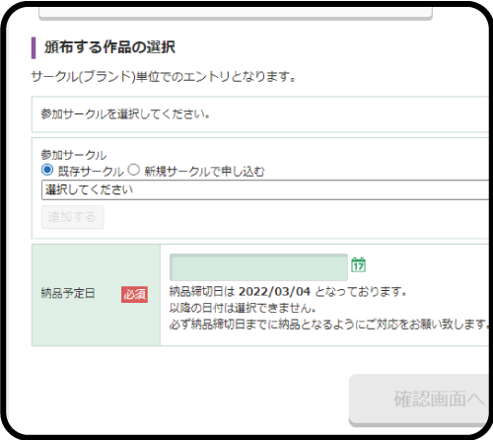
Task: Click the 既存サークル radio label text
Action: click(x=91, y=172)
